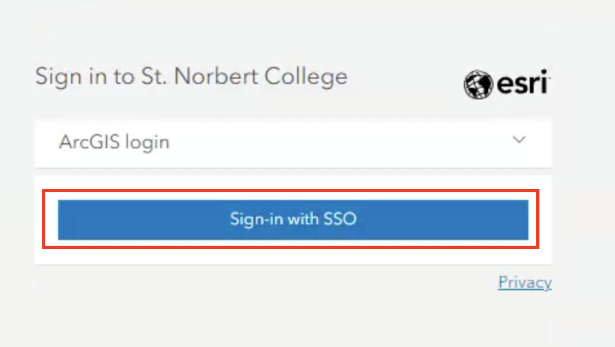Click the 'ArcGIS' word in login row
Image resolution: width=615 pixels, height=347 pixels.
pos(89,141)
